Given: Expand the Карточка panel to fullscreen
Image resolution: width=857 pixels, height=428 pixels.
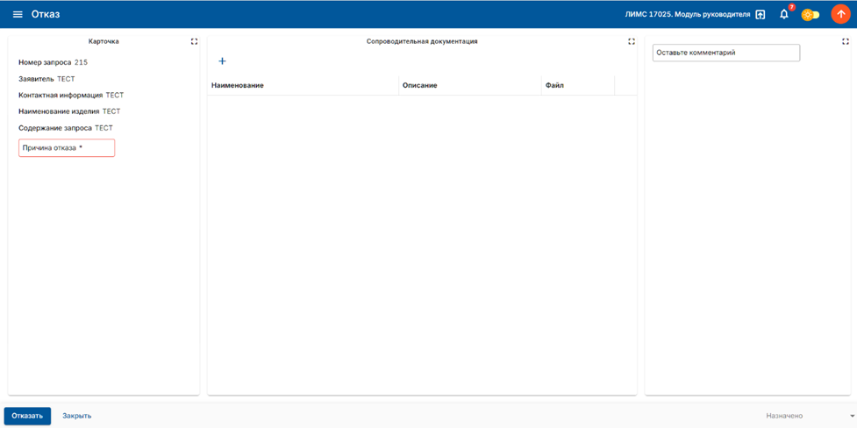Looking at the screenshot, I should (x=195, y=41).
